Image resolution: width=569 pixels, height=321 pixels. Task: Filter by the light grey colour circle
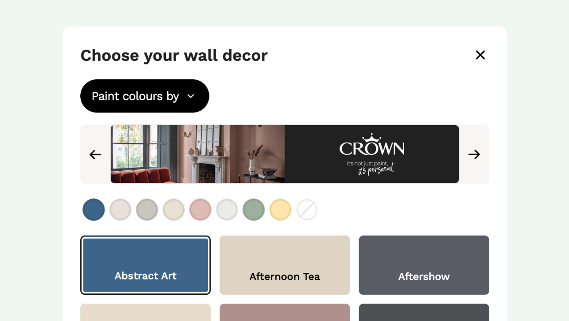(227, 209)
